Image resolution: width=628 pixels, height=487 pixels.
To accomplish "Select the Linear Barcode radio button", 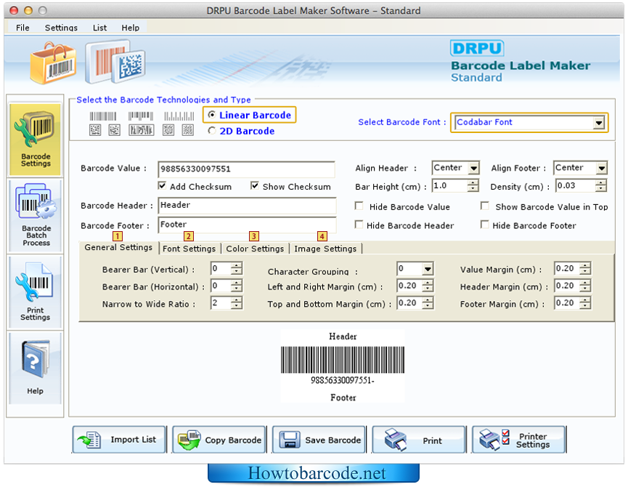I will [212, 115].
